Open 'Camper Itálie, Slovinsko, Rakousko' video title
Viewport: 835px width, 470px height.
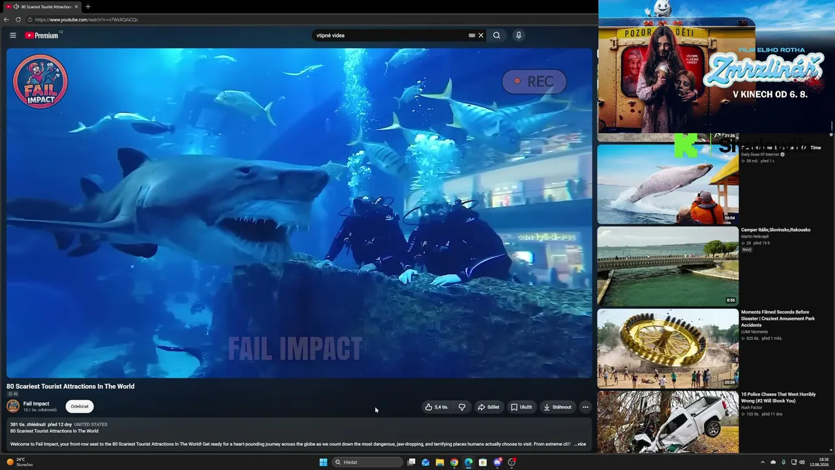coord(776,230)
